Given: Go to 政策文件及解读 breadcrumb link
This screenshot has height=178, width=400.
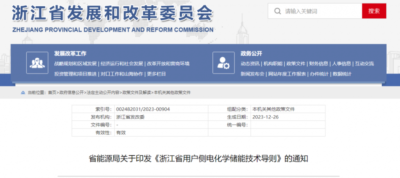Looking at the screenshot, I should [137, 93].
